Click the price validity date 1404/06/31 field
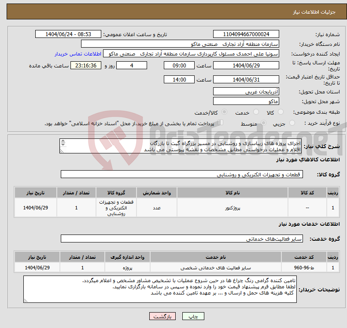The height and width of the screenshot is (328, 347). [x=246, y=79]
